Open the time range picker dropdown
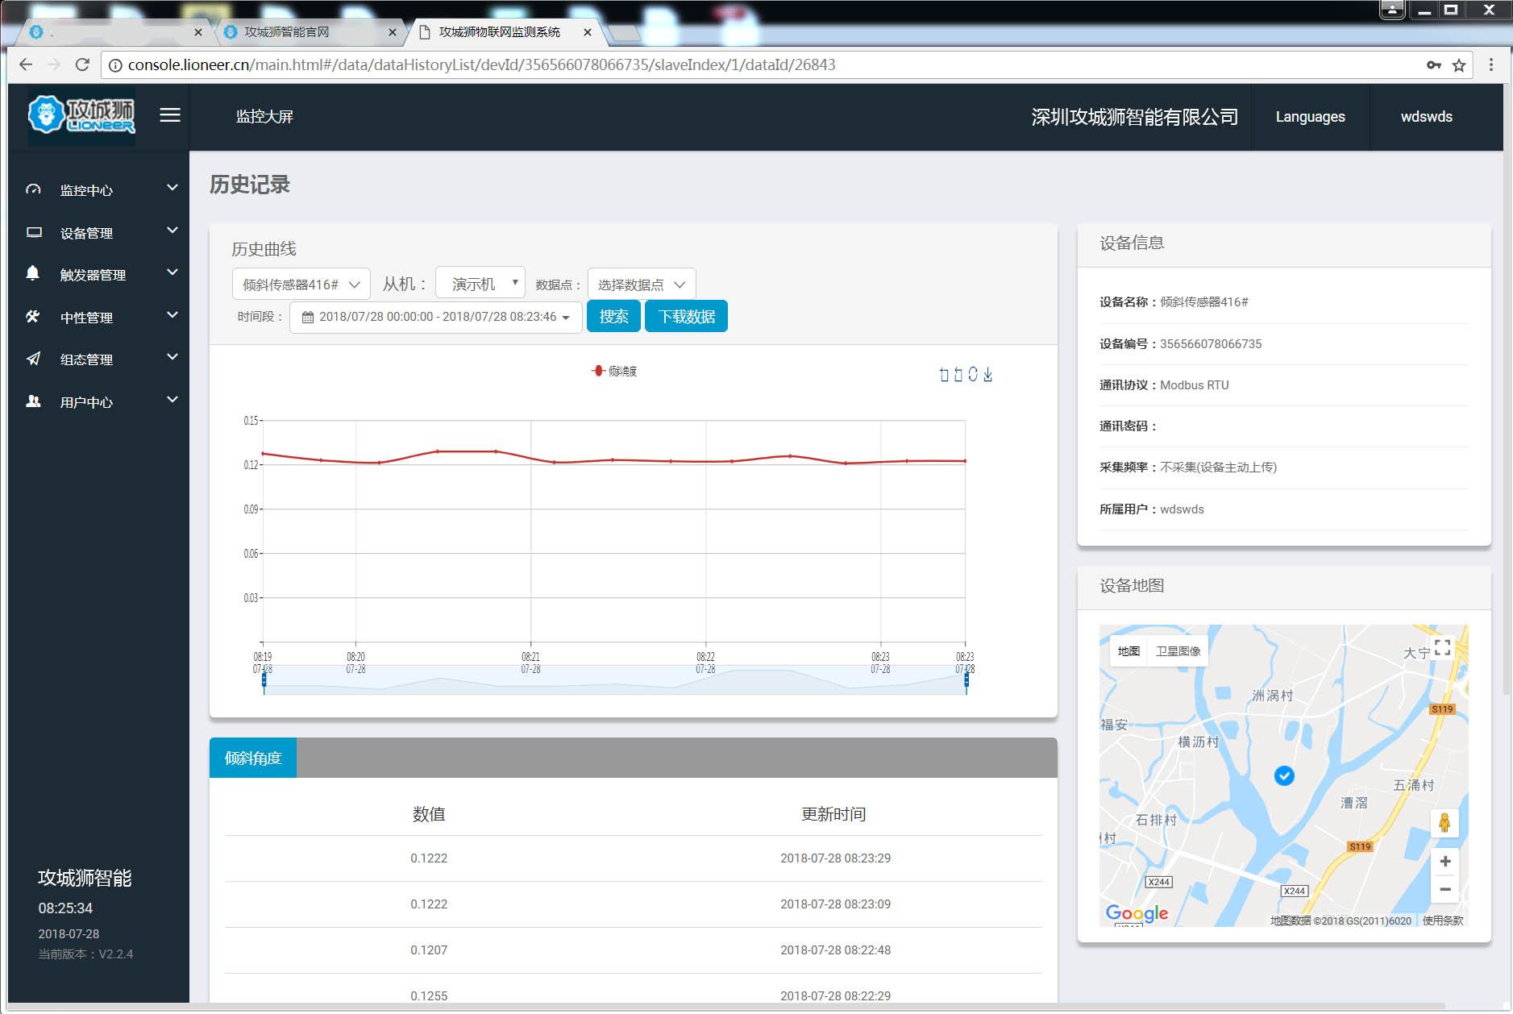The width and height of the screenshot is (1513, 1014). [435, 317]
